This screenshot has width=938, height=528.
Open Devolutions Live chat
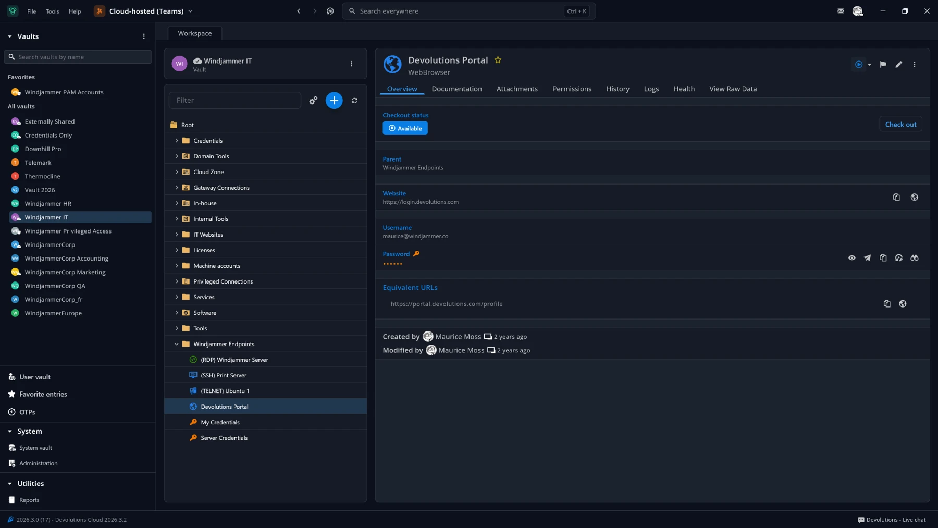pyautogui.click(x=892, y=520)
